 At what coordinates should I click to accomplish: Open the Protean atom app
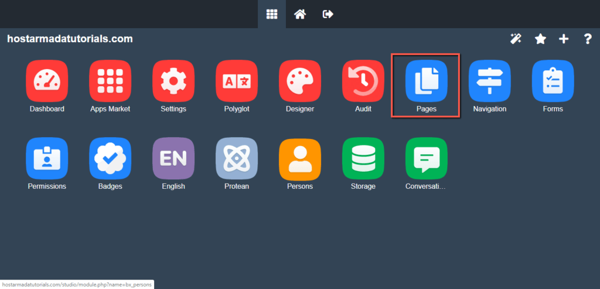pyautogui.click(x=237, y=158)
